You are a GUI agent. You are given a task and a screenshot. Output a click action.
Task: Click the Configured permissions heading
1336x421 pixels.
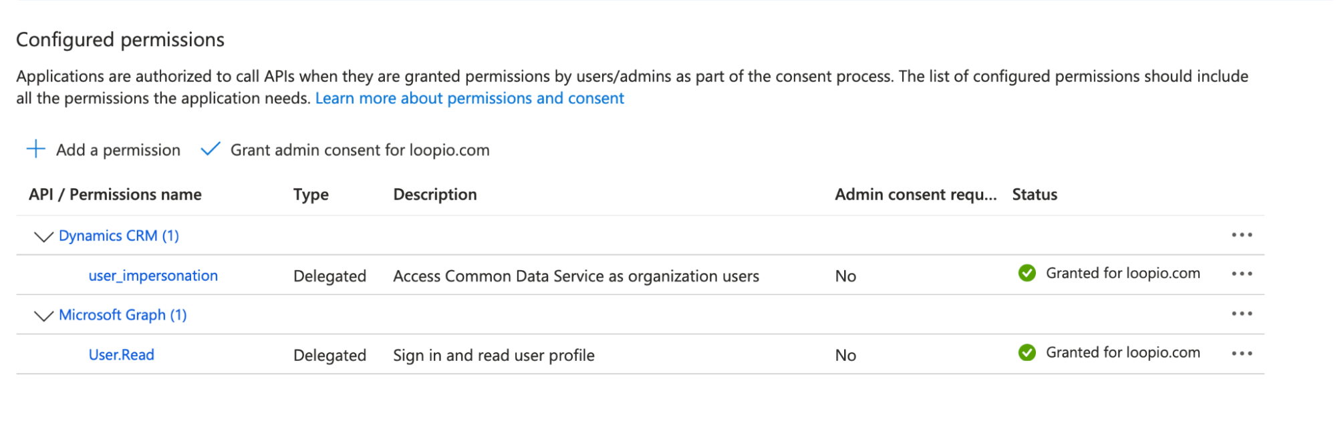click(x=120, y=40)
